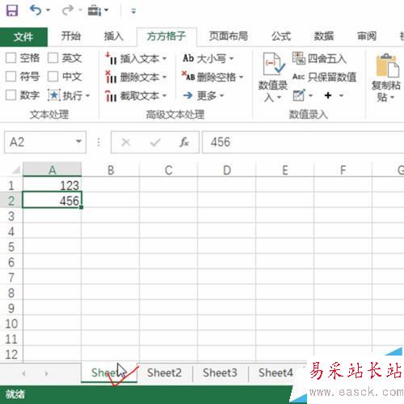Click cell A2 containing 456
Viewport: 404px width, 404px height.
point(53,200)
